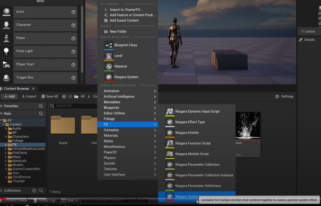Screen dimensions: 321x206
Task: Open the Output Log
Action: [44, 200]
